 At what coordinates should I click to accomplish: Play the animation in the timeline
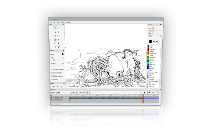click(x=145, y=93)
